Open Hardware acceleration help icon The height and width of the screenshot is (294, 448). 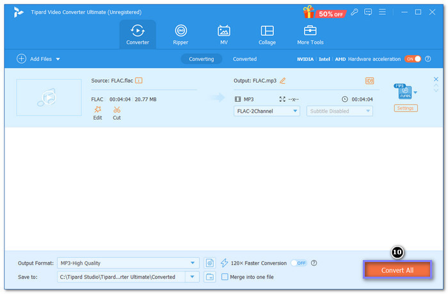click(x=428, y=59)
